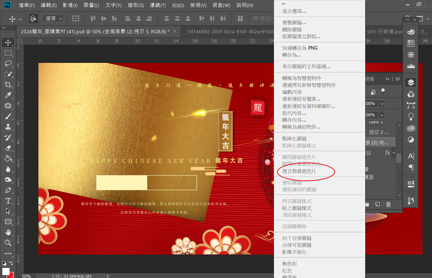Select the History Brush tool
This screenshot has height=278, width=432.
click(x=8, y=138)
